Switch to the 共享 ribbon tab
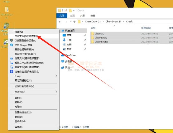This screenshot has height=133, width=173. pos(83,16)
